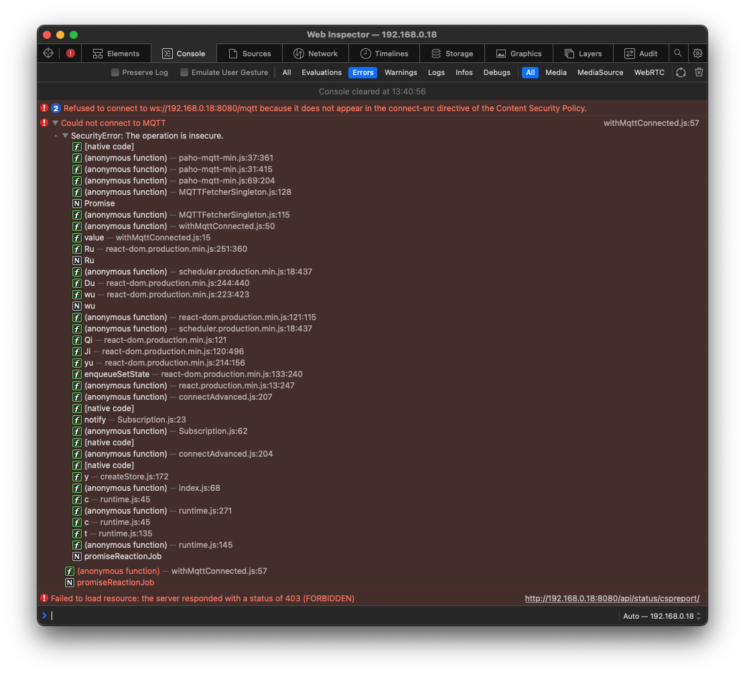745x675 pixels.
Task: Activate the element selection crosshair tool
Action: point(48,54)
